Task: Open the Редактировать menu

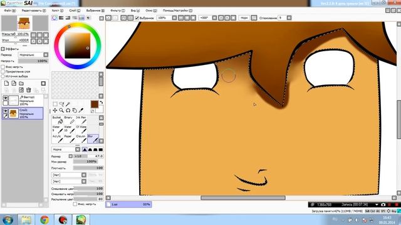Action: 34,11
